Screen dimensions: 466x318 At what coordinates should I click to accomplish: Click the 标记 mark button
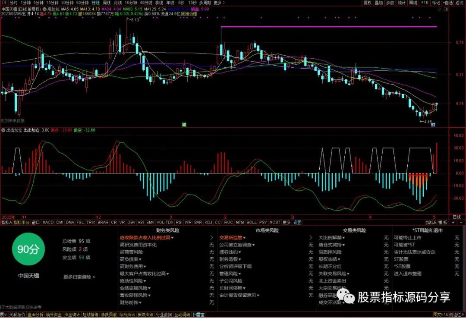coord(436,3)
